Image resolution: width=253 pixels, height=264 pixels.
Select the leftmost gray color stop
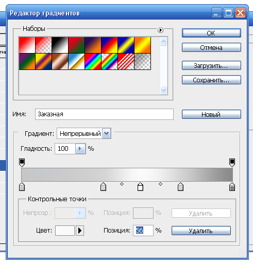click(x=22, y=187)
